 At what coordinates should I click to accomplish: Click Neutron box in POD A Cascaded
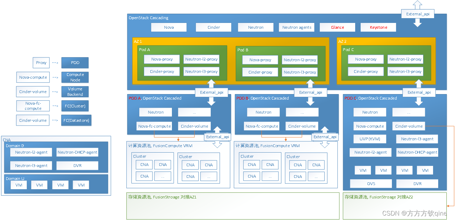point(155,112)
